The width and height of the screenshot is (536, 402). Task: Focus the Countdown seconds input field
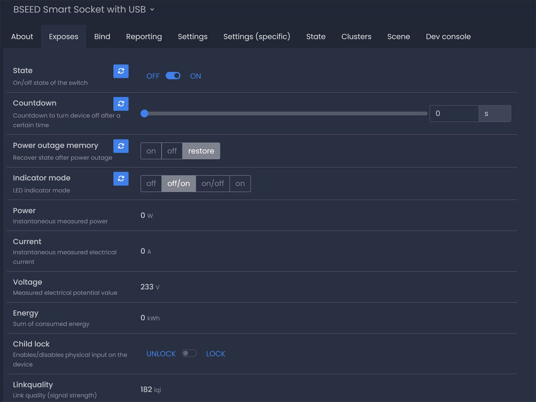454,113
